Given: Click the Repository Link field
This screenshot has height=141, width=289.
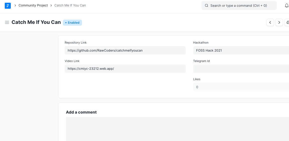Looking at the screenshot, I should pyautogui.click(x=125, y=50).
